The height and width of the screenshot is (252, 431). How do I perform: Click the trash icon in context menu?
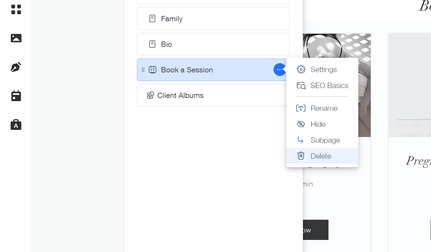point(301,156)
